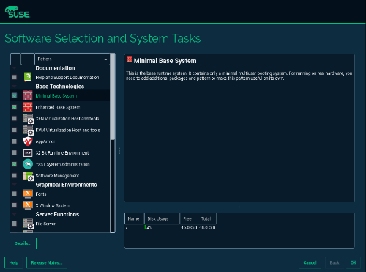This screenshot has width=366, height=272.
Task: Click the Free column header
Action: click(189, 218)
